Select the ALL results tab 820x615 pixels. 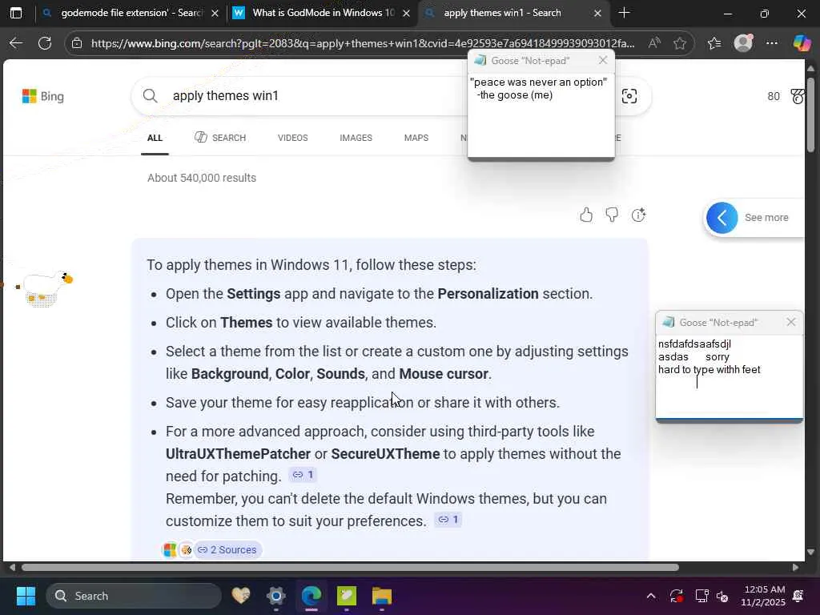tap(155, 138)
